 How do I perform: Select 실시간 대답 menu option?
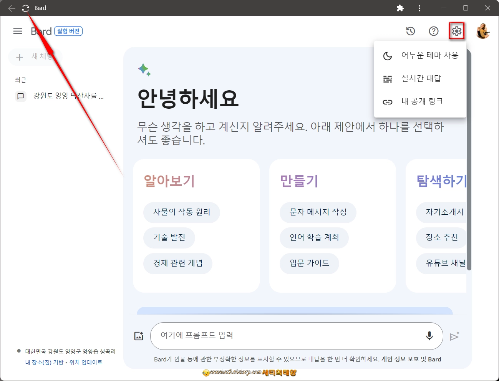420,79
